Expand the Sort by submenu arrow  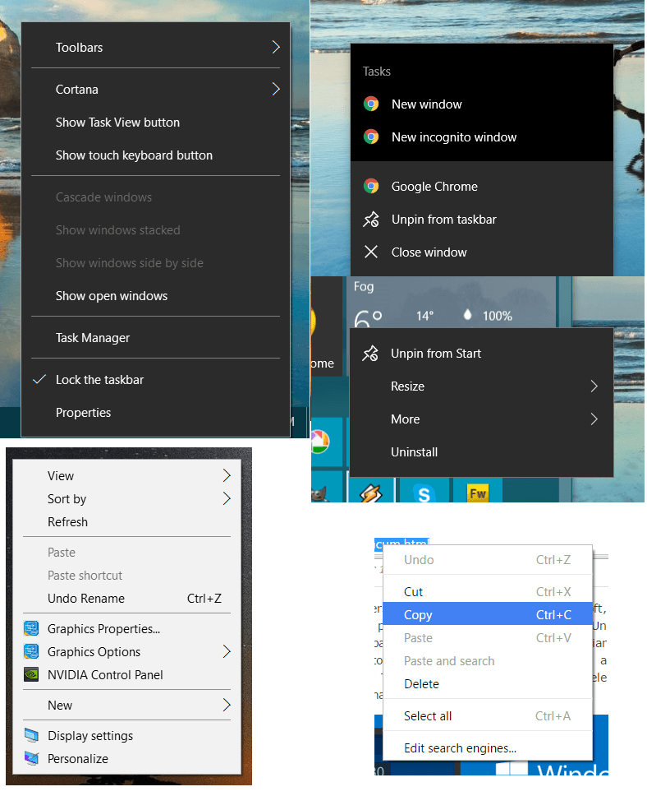[227, 499]
